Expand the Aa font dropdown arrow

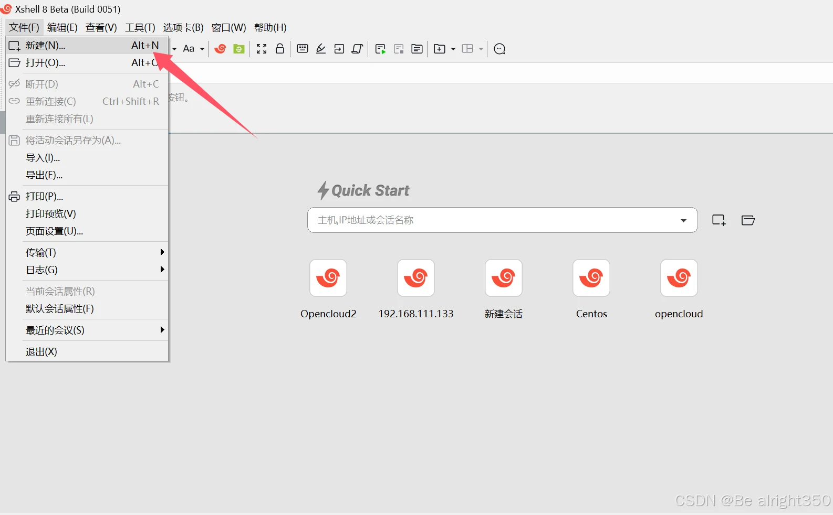202,49
